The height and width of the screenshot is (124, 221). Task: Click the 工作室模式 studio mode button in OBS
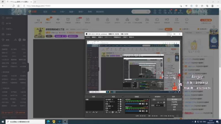point(174,104)
